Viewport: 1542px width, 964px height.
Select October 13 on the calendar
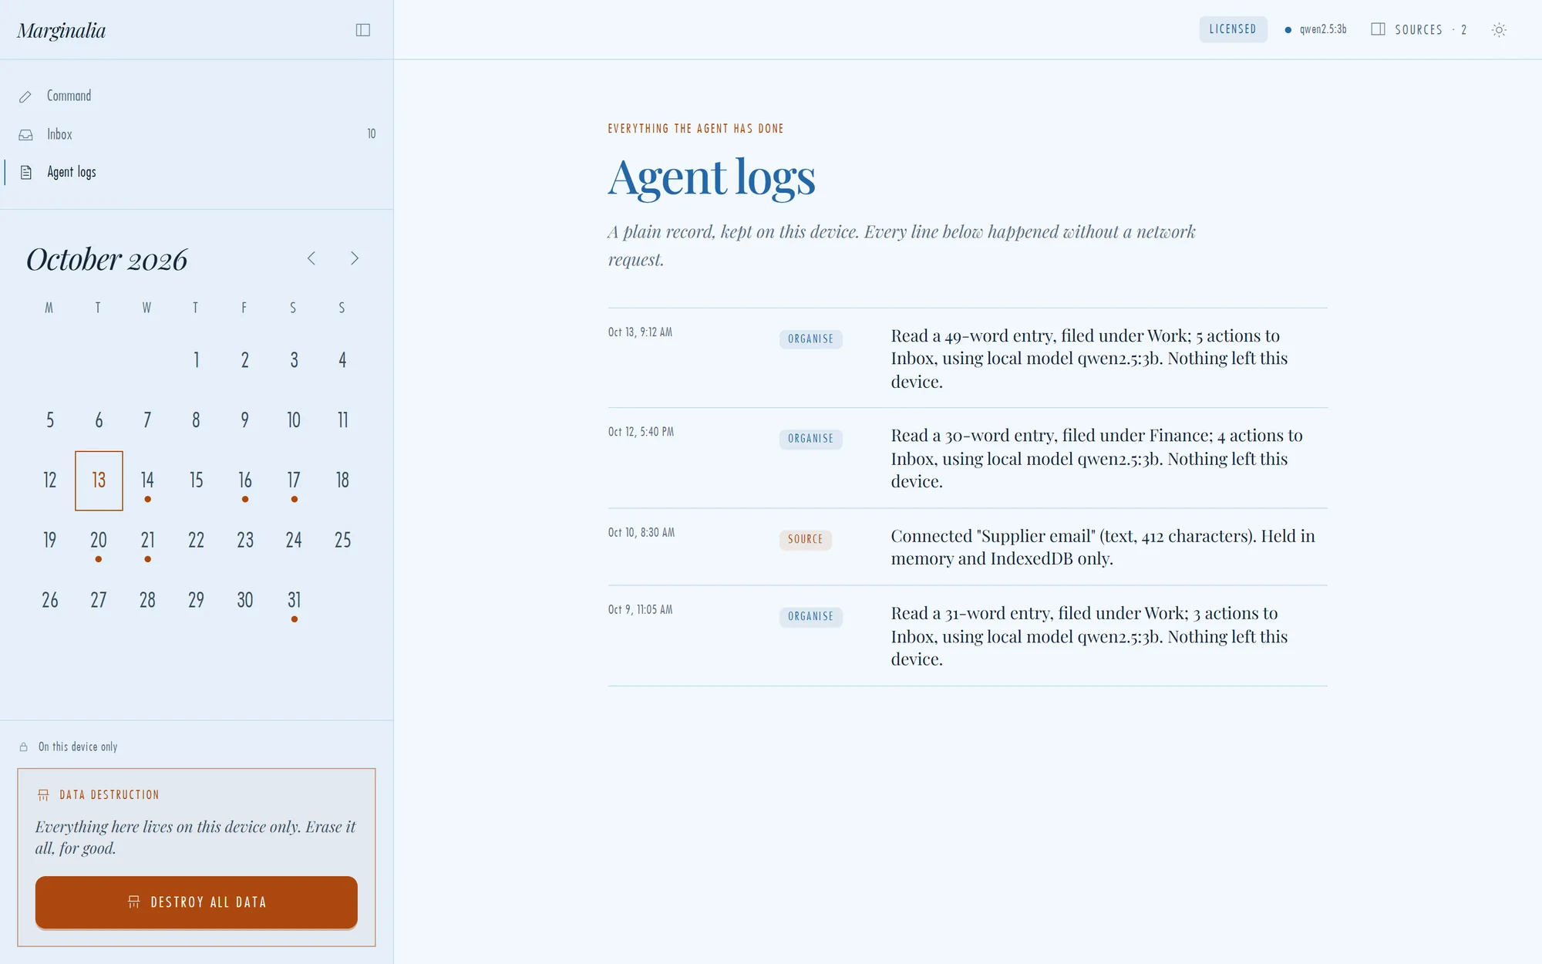(99, 480)
